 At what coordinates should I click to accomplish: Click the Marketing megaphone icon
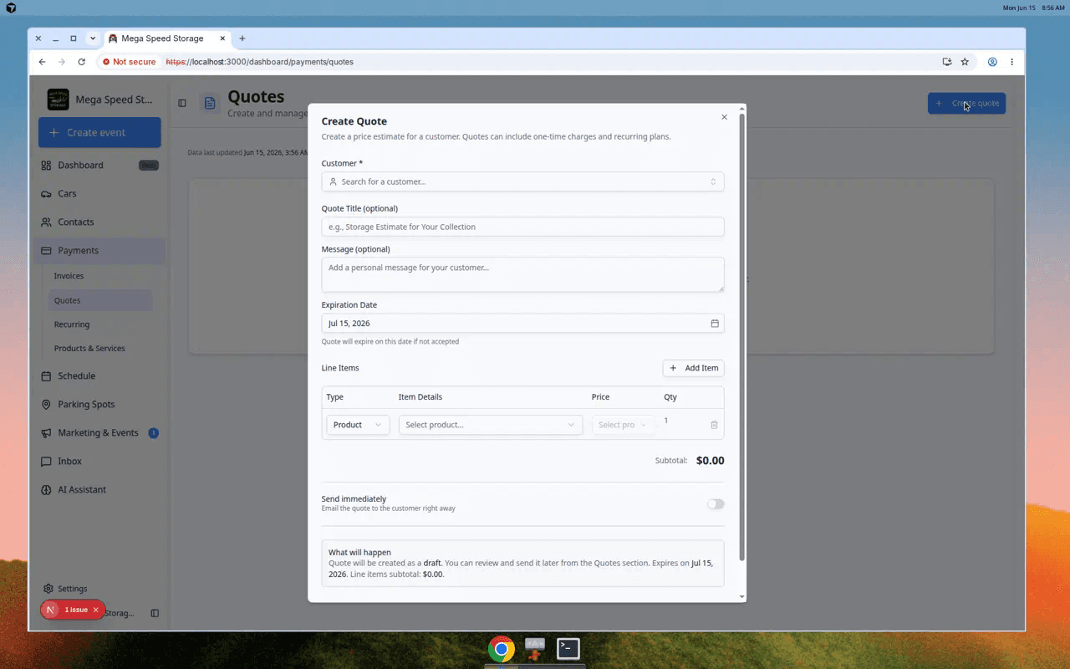tap(46, 433)
